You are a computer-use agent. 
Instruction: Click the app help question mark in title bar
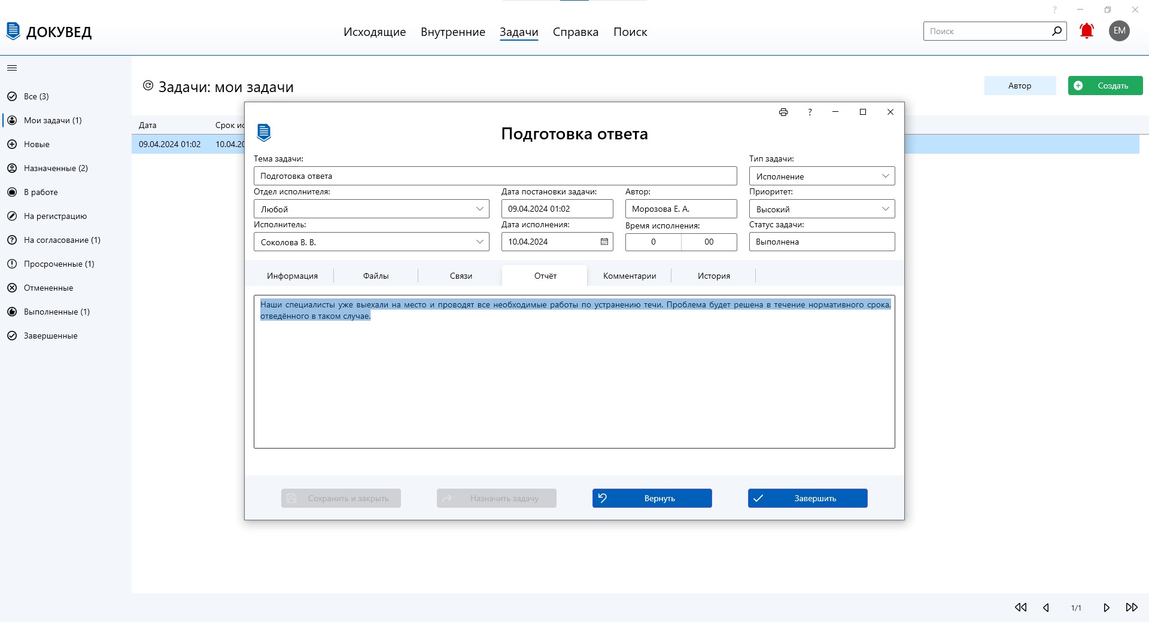1055,10
